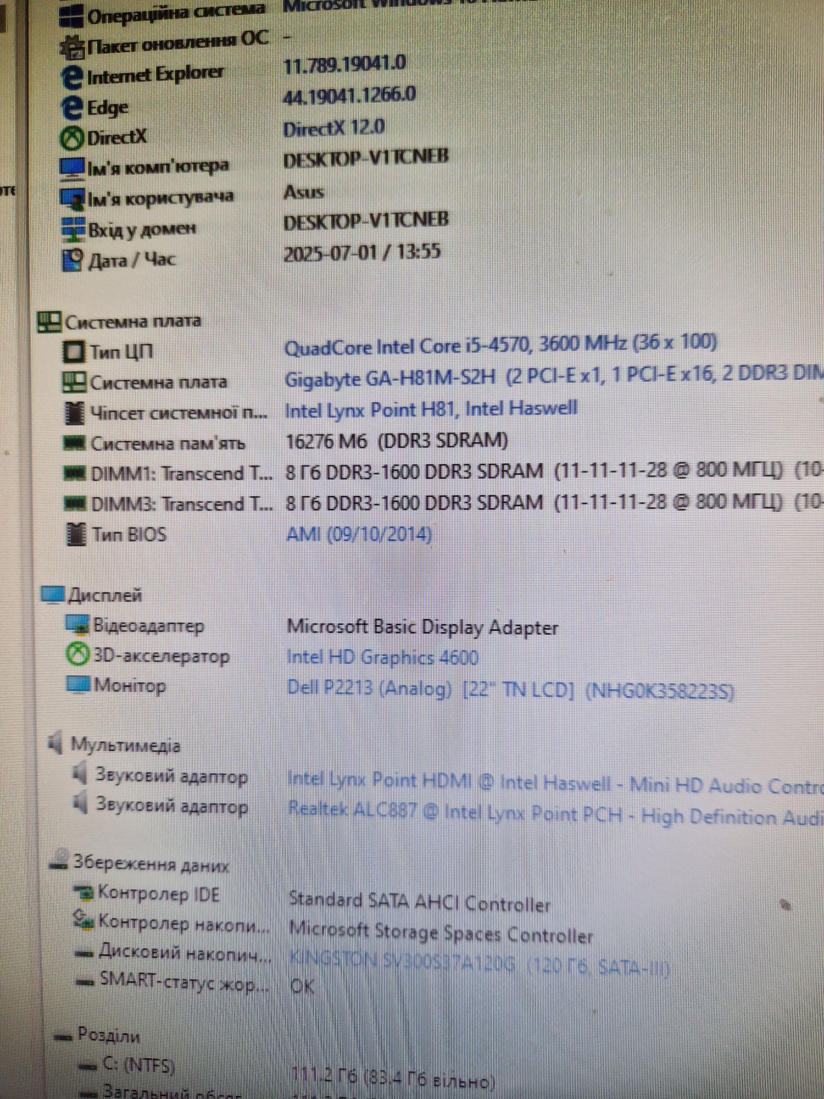Select the Microsoft Storage Spaces Controller value
Viewport: 824px width, 1099px height.
[441, 933]
